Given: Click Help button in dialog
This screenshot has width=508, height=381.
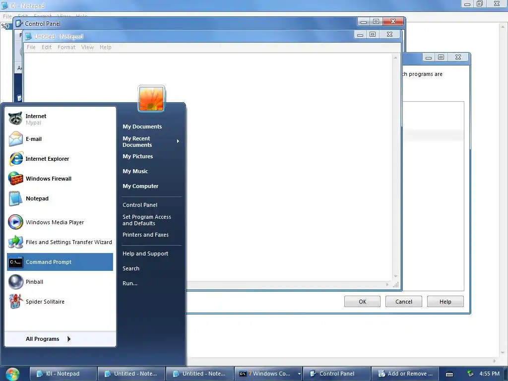Looking at the screenshot, I should coord(445,302).
